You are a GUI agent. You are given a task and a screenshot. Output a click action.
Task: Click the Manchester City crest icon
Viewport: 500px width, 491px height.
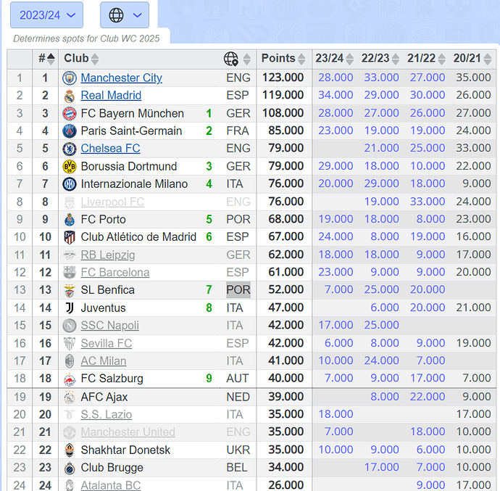pos(70,78)
